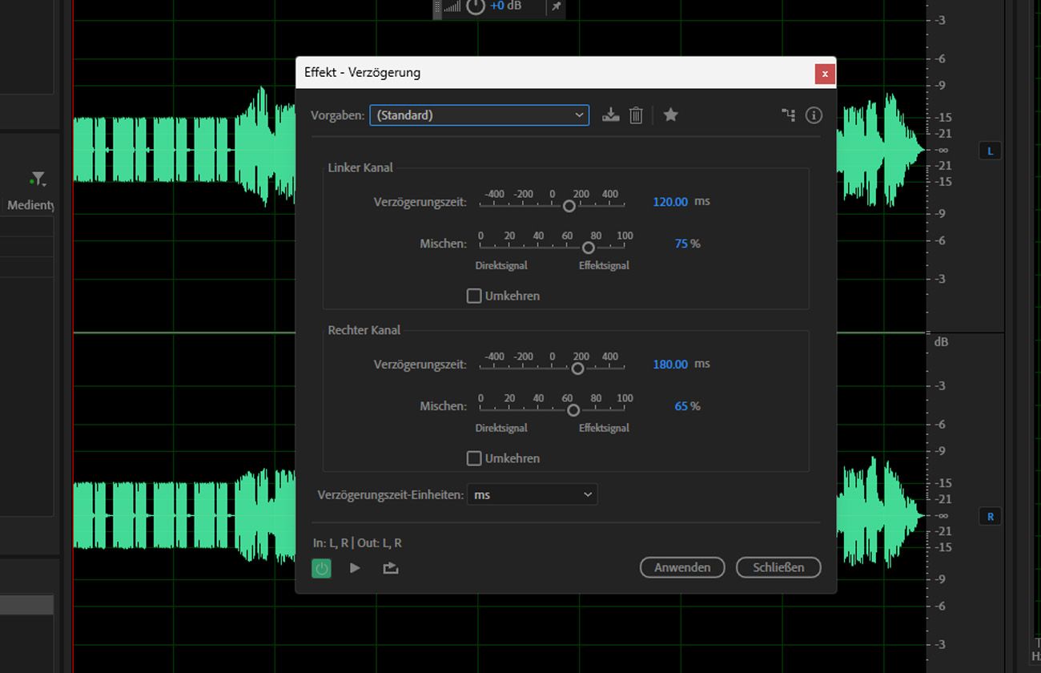Toggle the effect power state button

click(x=321, y=568)
